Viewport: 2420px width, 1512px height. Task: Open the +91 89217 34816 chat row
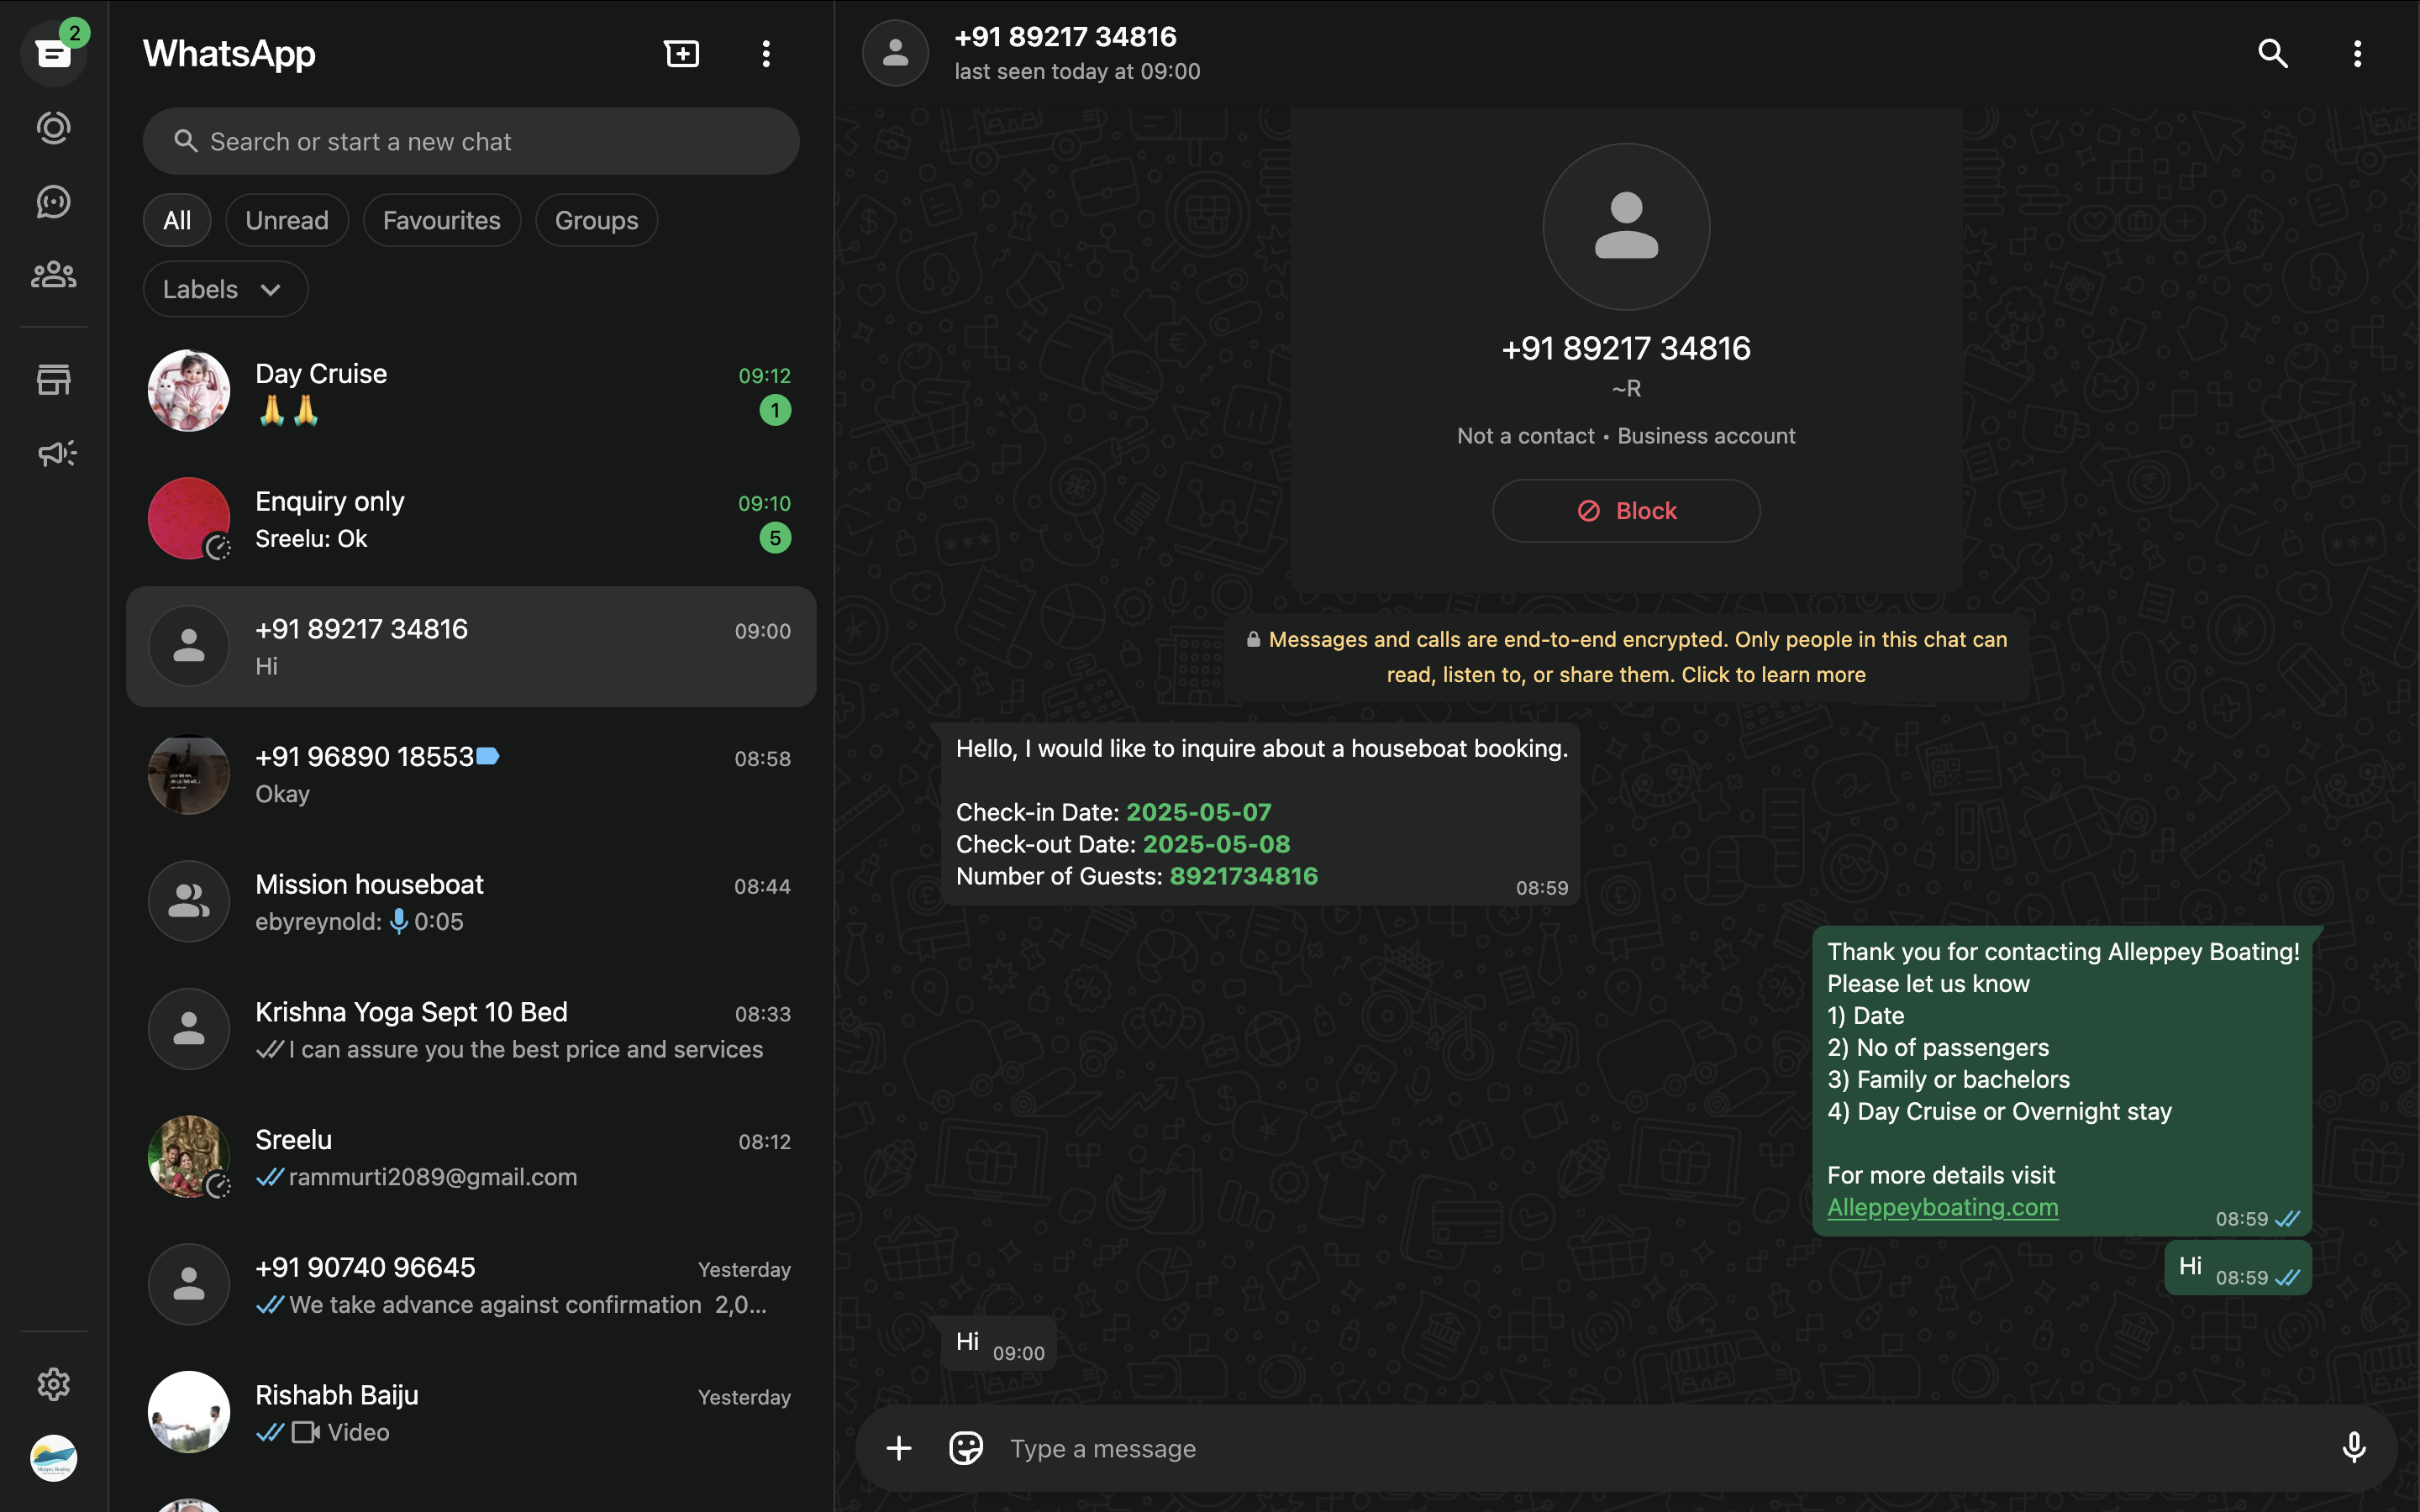point(471,646)
